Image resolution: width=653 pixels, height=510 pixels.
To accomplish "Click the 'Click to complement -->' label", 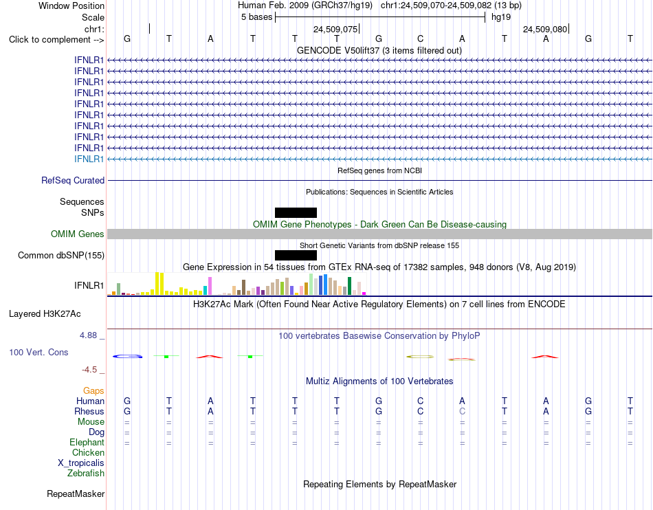I will (x=56, y=40).
